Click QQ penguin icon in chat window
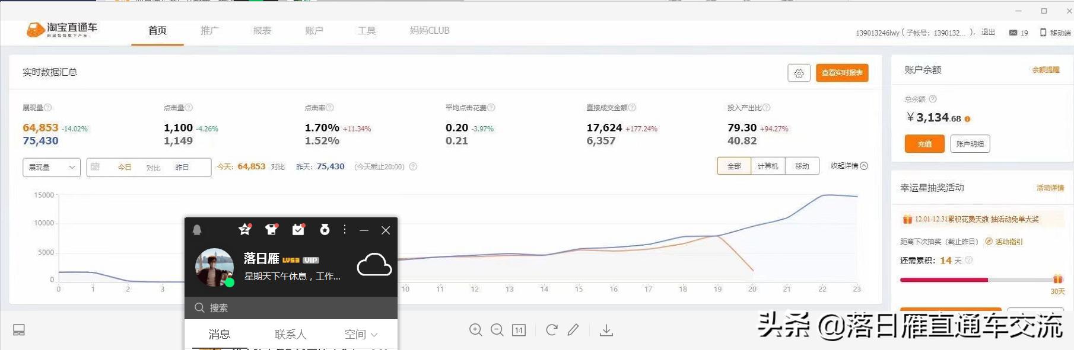The height and width of the screenshot is (350, 1074). [197, 230]
